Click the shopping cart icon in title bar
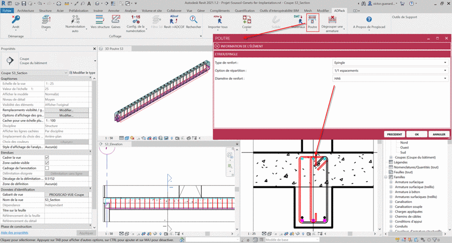452x243 pixels. tap(402, 4)
